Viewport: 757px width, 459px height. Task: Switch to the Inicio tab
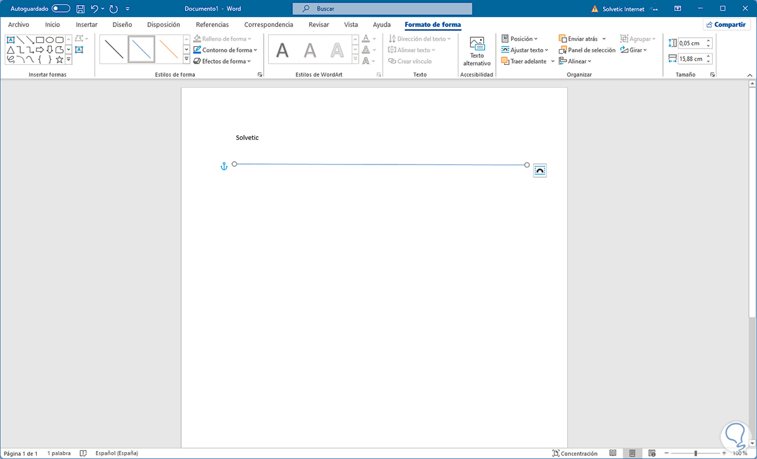tap(52, 25)
